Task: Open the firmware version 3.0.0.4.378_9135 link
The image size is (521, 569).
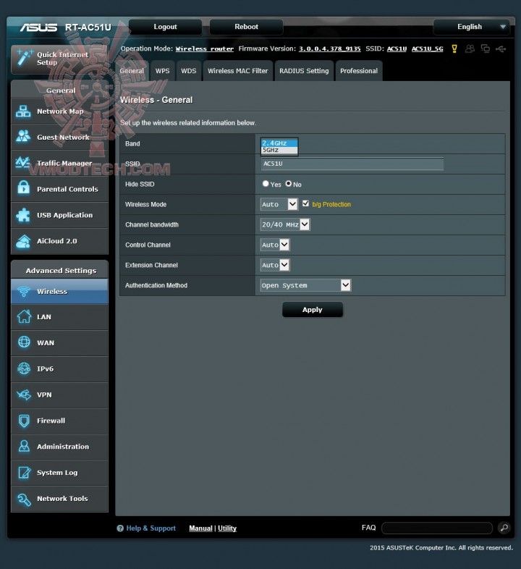Action: (x=330, y=49)
